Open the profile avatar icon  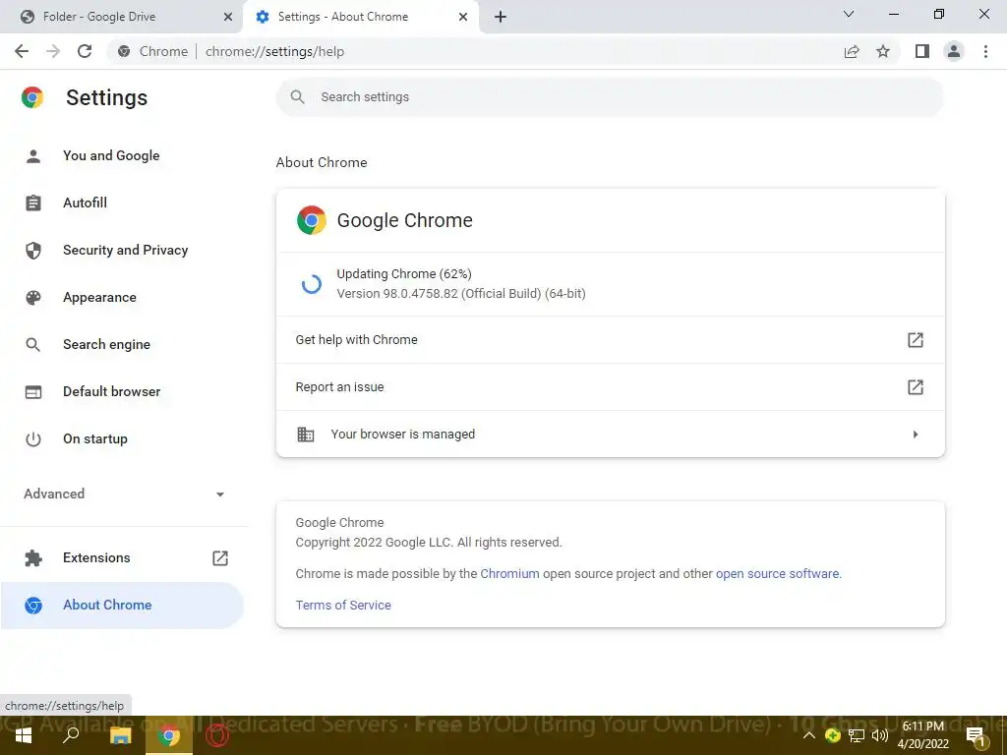pos(954,51)
